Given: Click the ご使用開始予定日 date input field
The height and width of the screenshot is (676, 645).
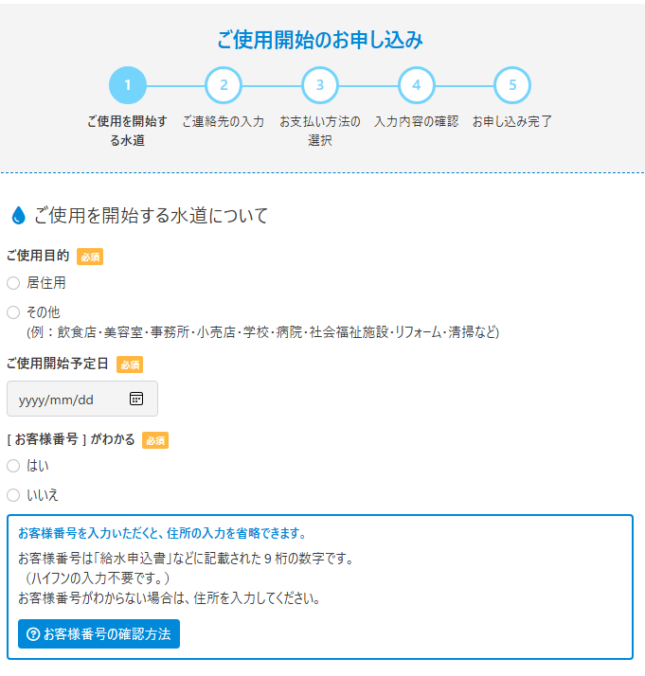Looking at the screenshot, I should click(x=71, y=399).
